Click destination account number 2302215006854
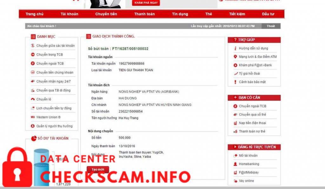The height and width of the screenshot is (189, 325). (130, 111)
